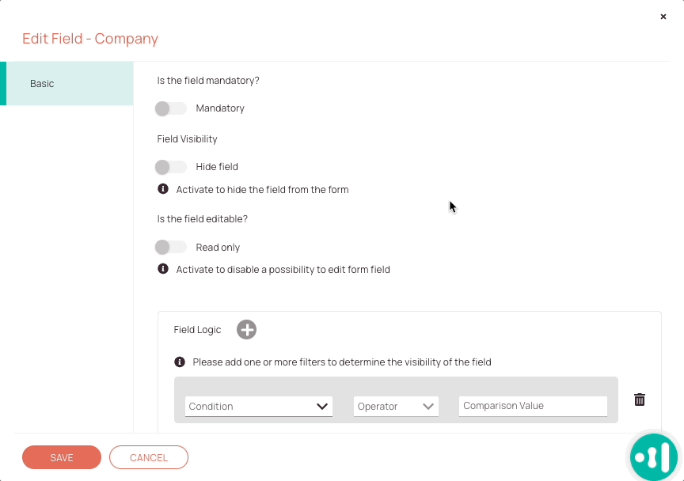
Task: Add a new Field Logic filter
Action: [246, 330]
